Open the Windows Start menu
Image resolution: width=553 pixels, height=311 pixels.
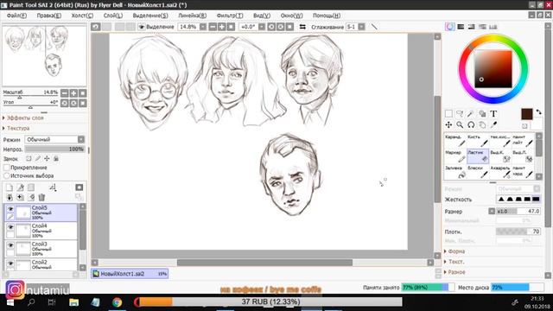10,302
